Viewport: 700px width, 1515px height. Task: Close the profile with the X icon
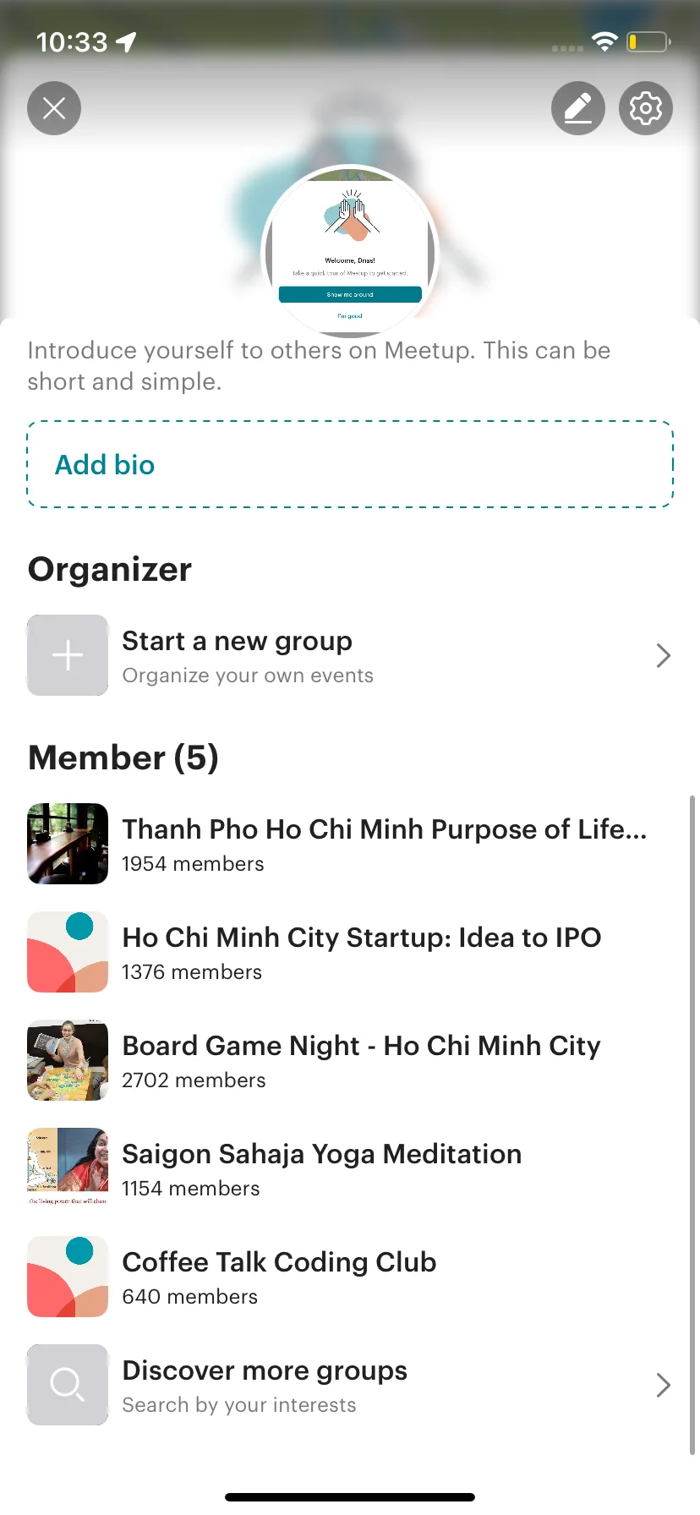[54, 108]
